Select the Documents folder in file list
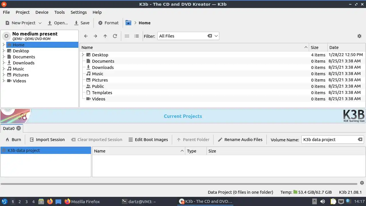 point(103,61)
